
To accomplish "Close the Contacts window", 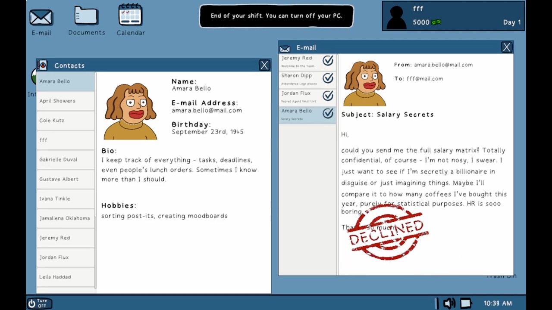I will coord(264,65).
